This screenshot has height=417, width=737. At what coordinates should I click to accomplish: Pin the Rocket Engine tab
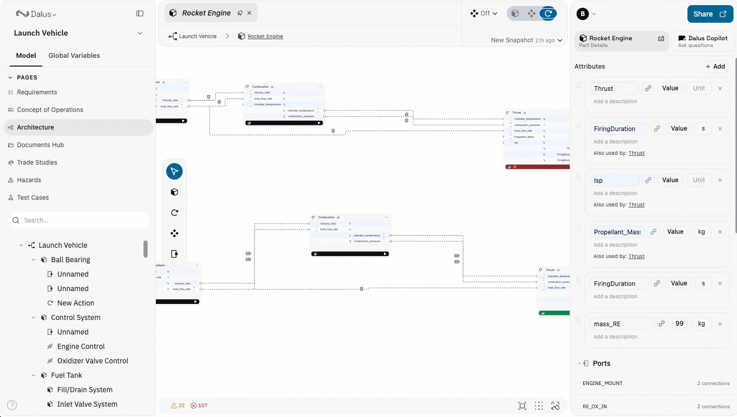[x=240, y=13]
